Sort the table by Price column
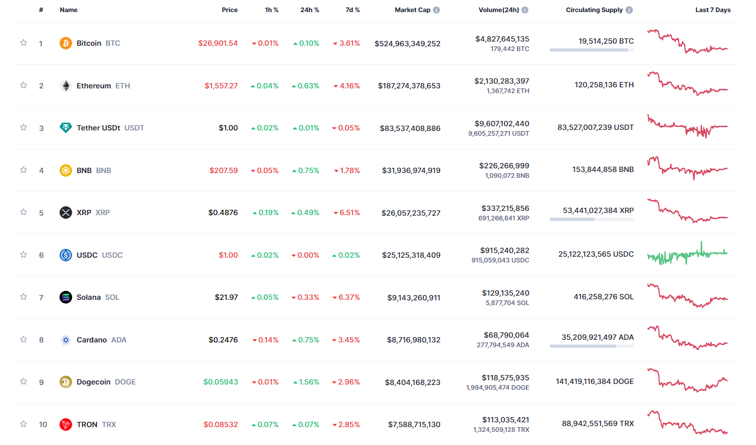Image resolution: width=756 pixels, height=445 pixels. click(x=230, y=10)
